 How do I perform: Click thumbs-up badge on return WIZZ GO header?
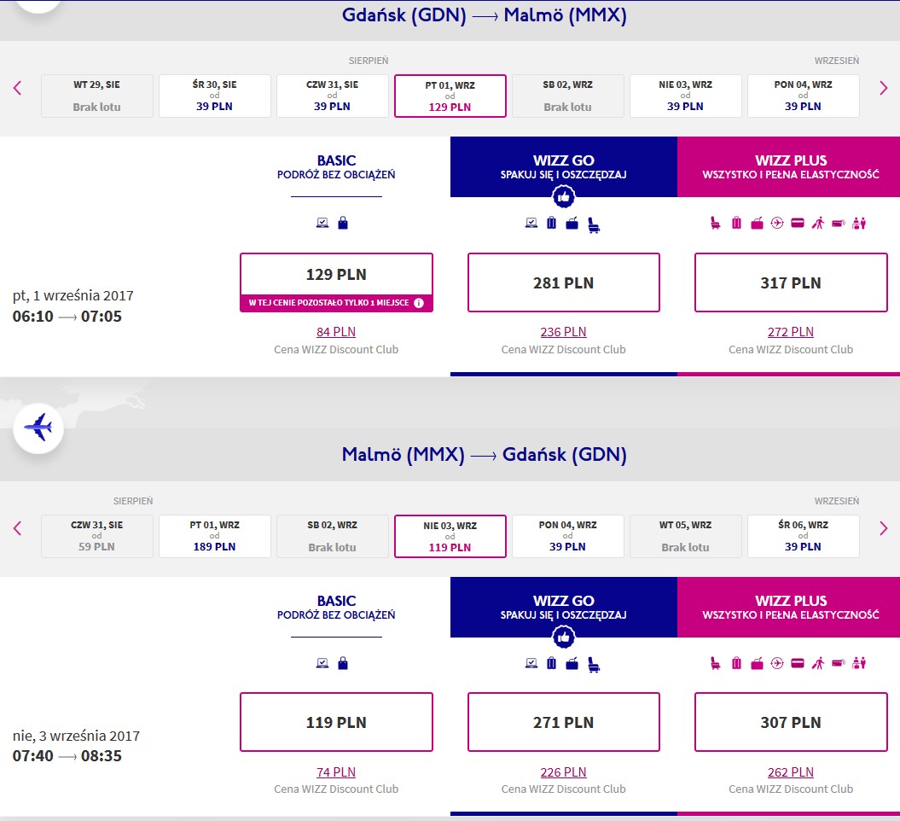(x=564, y=638)
